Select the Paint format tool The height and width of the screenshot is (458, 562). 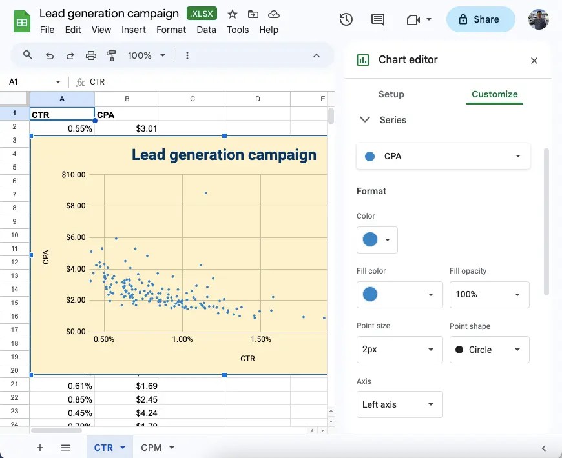(111, 55)
